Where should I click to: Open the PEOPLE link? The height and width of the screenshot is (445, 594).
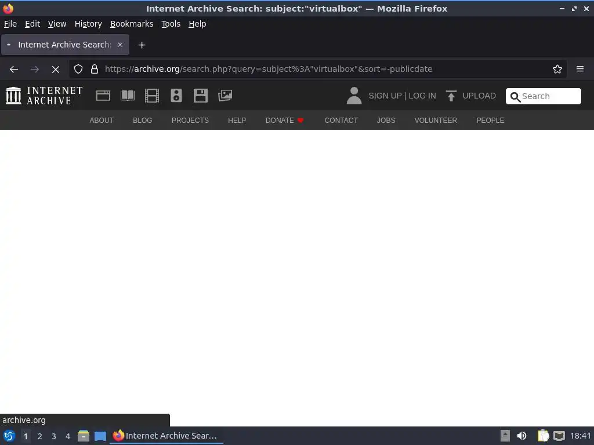[x=490, y=121]
